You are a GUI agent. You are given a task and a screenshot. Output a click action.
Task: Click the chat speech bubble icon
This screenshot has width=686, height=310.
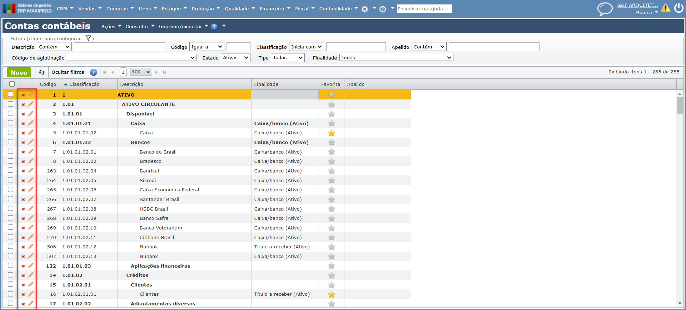coord(605,9)
